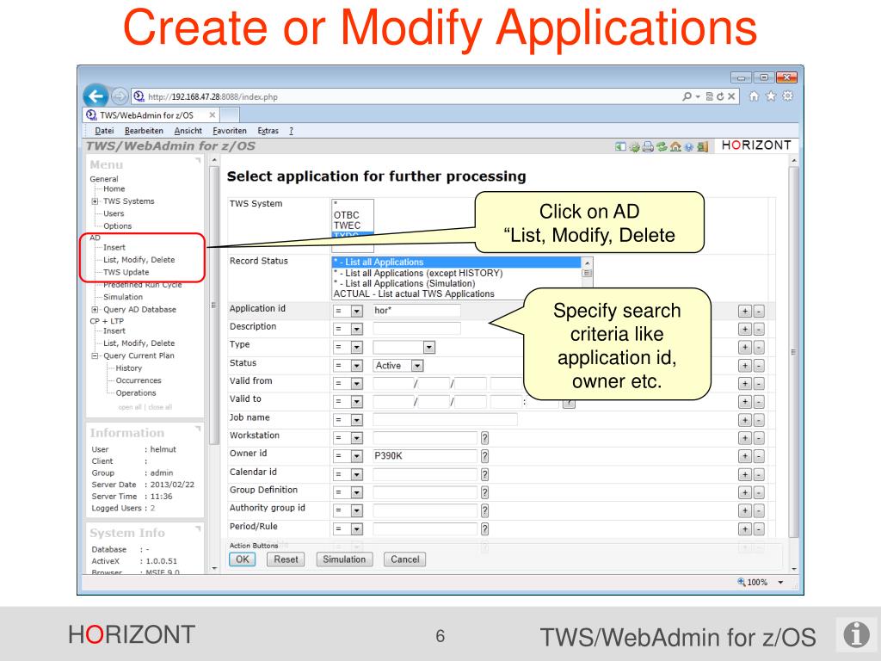Viewport: 881px width, 661px height.
Task: Open lookup help for Group Definition field
Action: (x=484, y=492)
